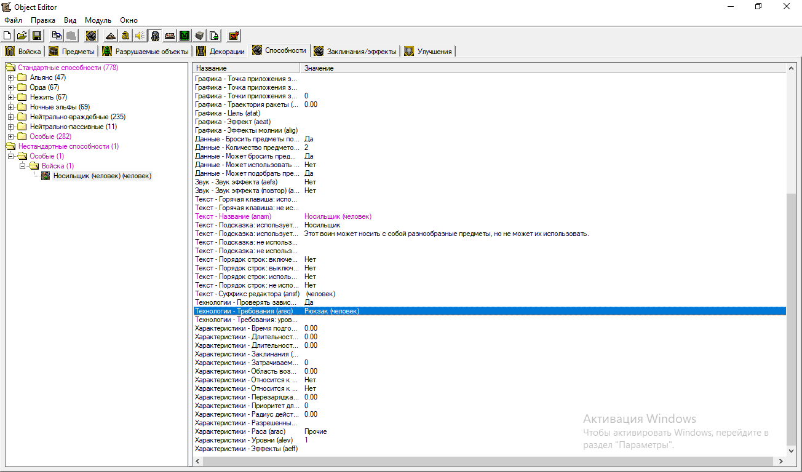The height and width of the screenshot is (472, 802).
Task: Click horizontal scrollbar left arrow
Action: (x=198, y=461)
